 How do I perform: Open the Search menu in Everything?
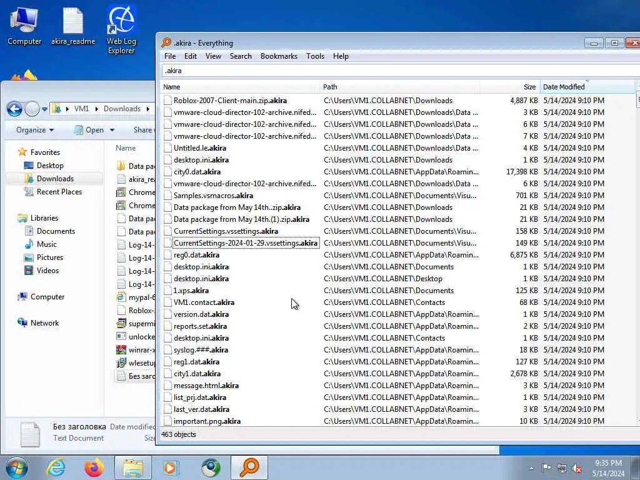(x=241, y=56)
